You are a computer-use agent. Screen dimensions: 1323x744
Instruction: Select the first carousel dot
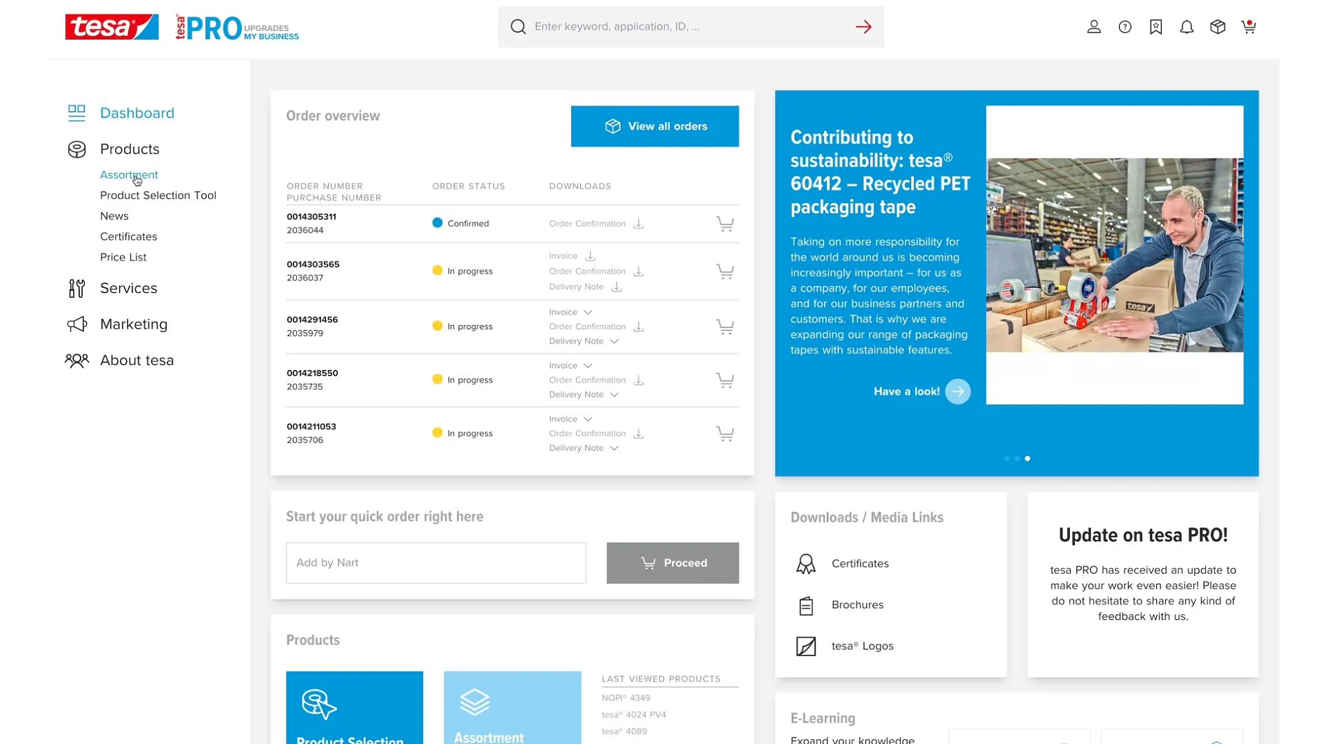point(1006,458)
